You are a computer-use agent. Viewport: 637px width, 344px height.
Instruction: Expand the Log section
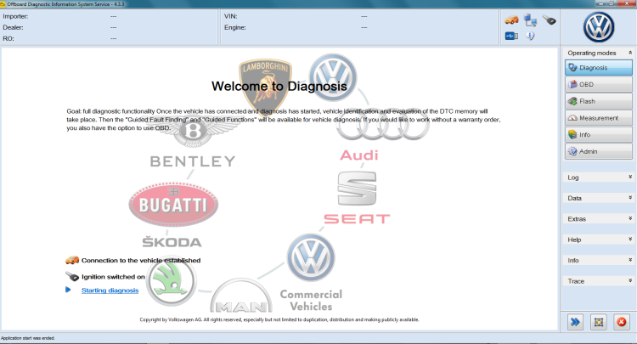599,178
